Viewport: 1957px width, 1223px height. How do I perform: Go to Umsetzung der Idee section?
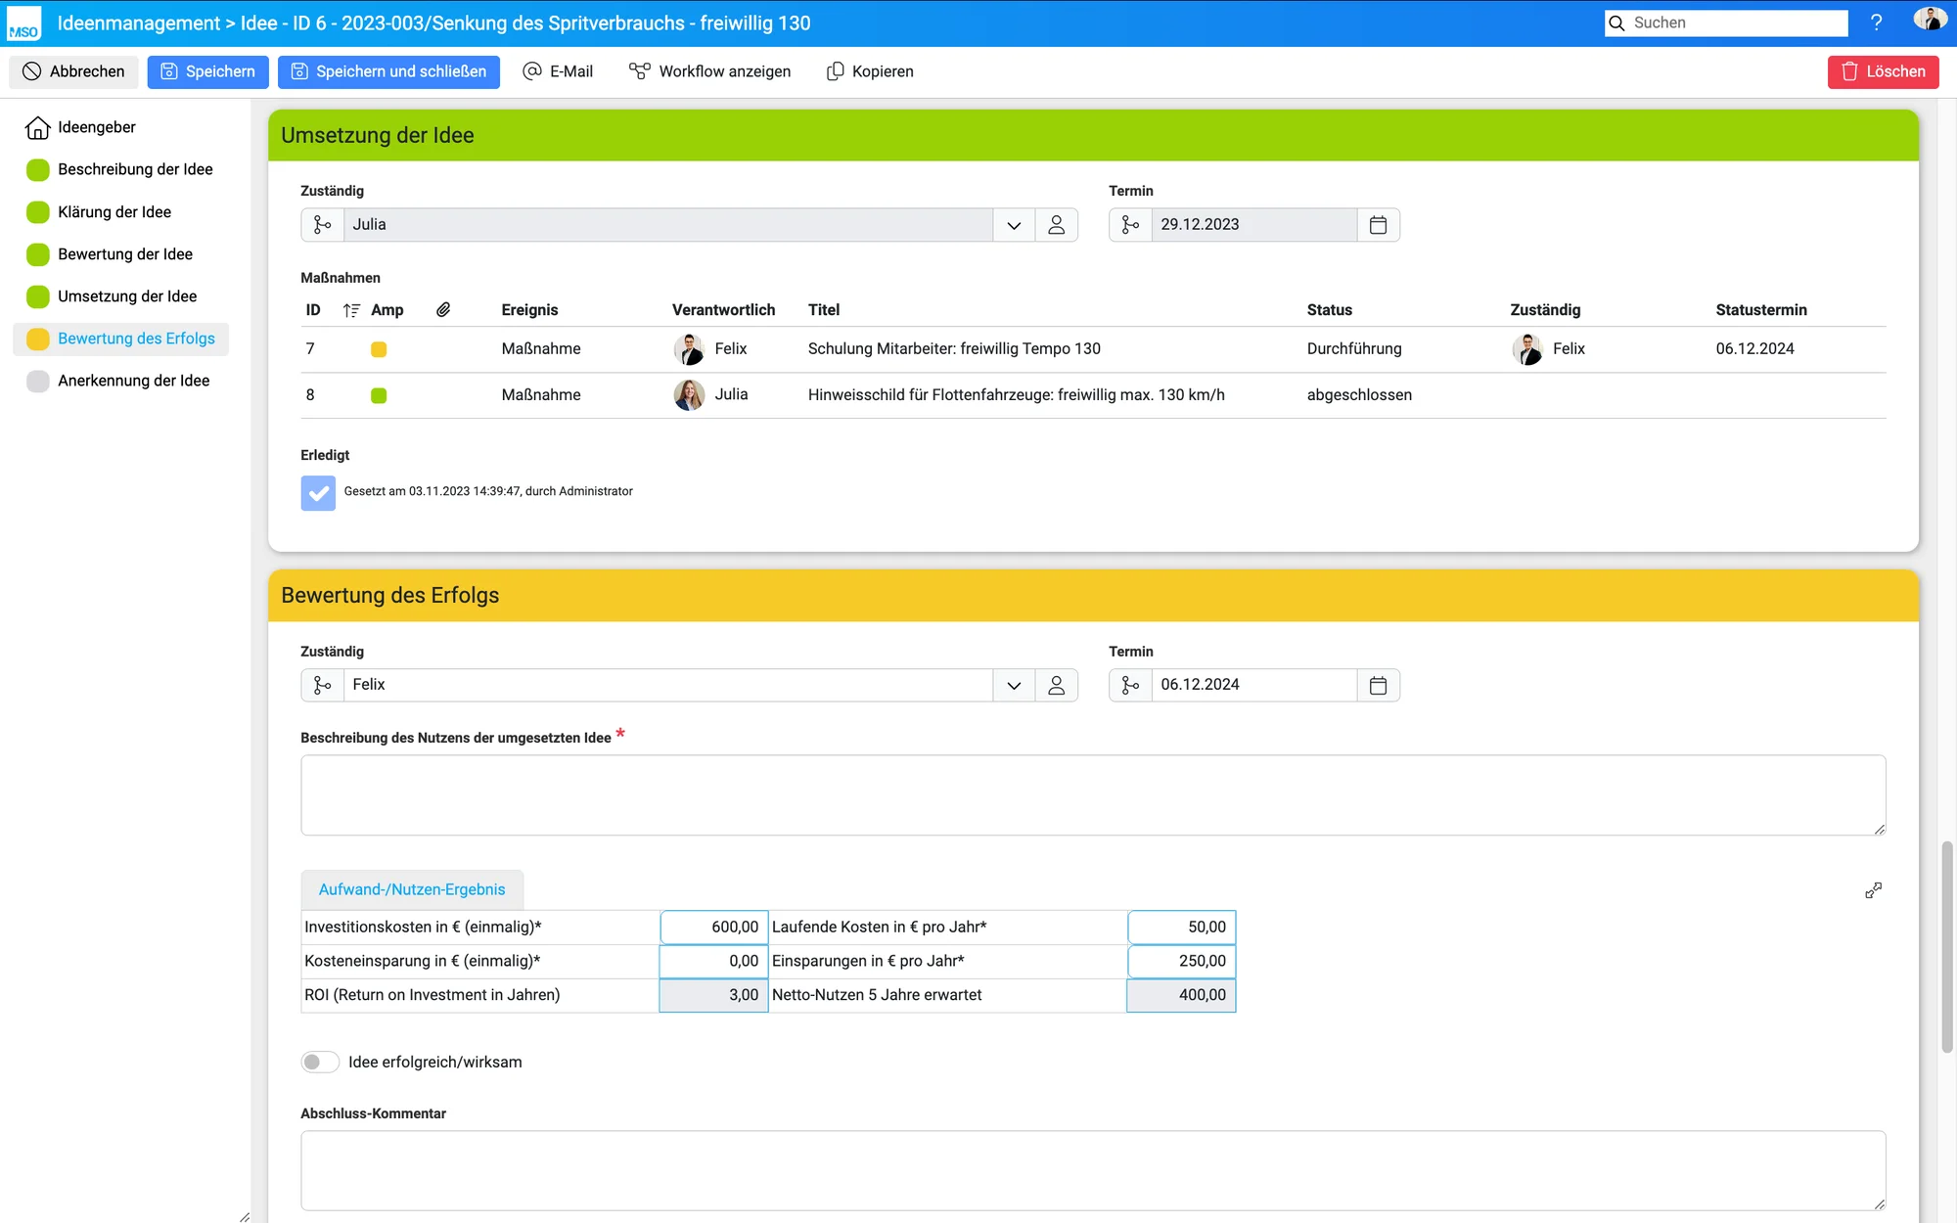[127, 296]
